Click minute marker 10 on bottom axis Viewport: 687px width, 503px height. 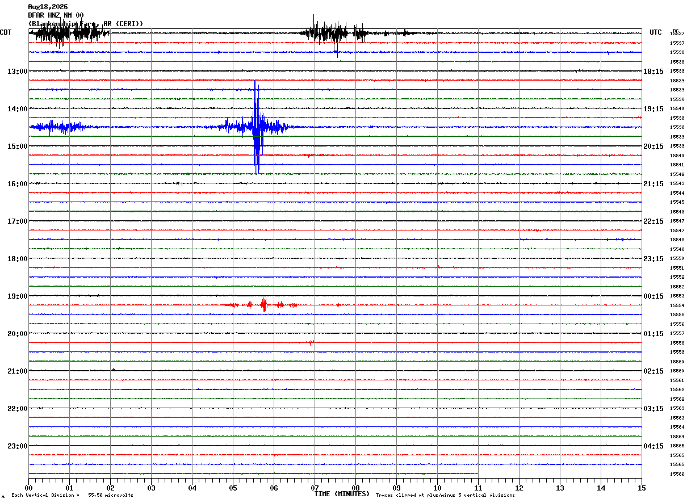[437, 488]
